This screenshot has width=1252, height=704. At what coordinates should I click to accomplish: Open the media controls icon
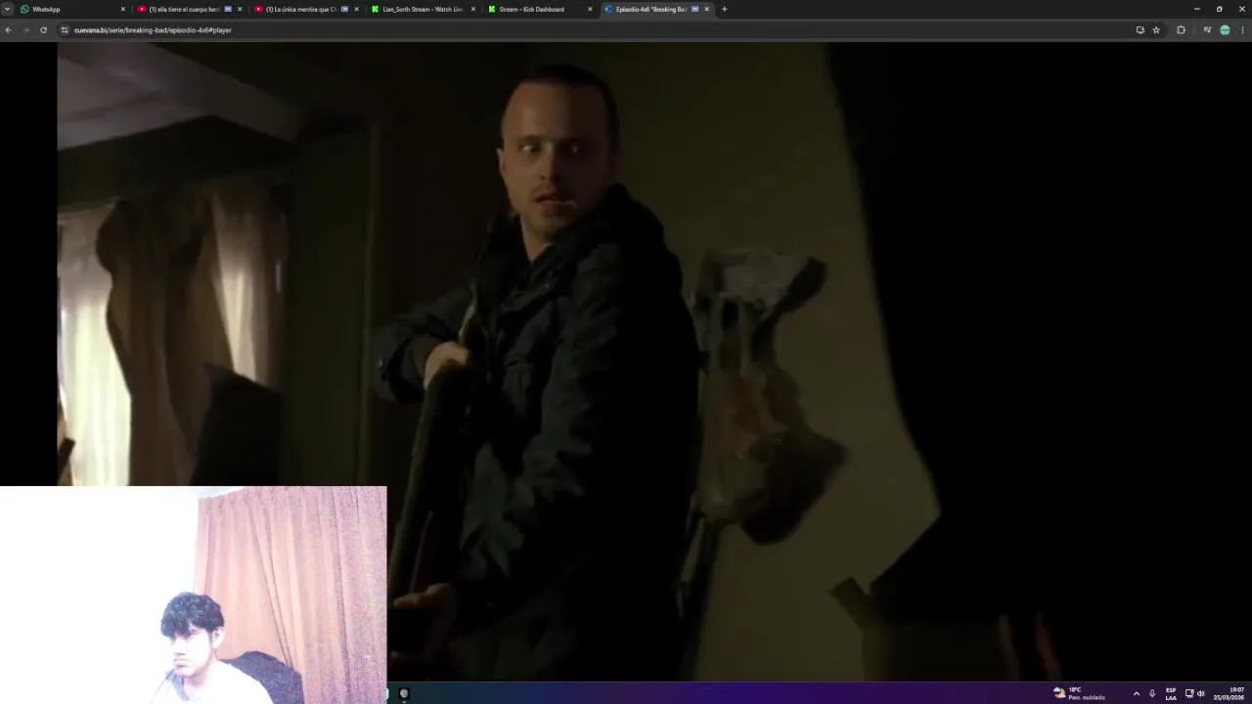(1207, 30)
